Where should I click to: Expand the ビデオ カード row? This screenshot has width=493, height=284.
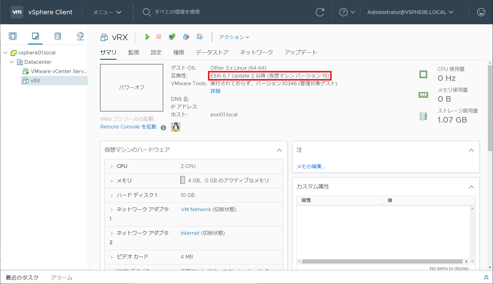[x=112, y=257]
